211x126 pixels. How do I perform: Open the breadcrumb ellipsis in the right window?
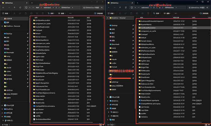pyautogui.click(x=139, y=8)
